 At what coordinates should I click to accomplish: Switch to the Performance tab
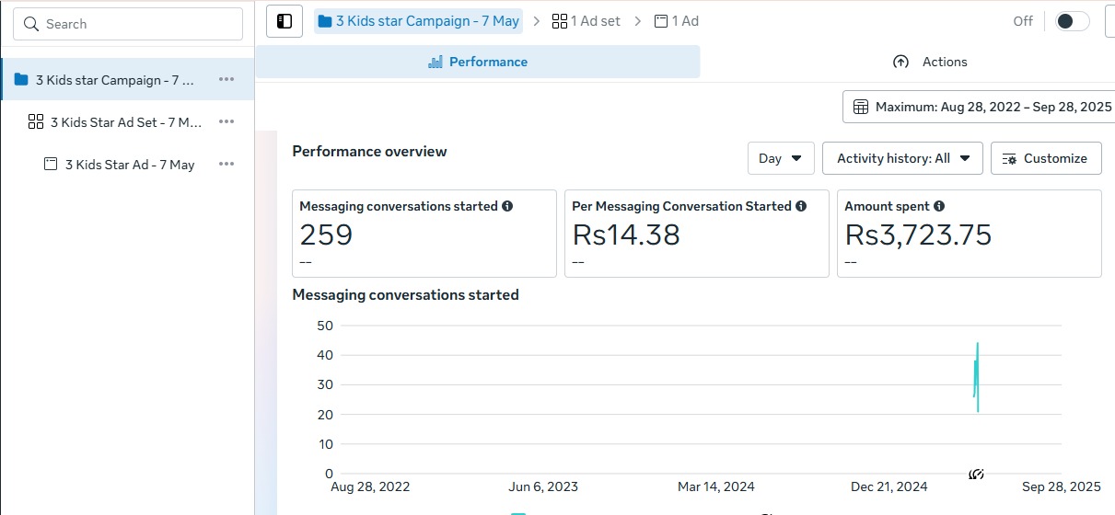click(x=478, y=62)
